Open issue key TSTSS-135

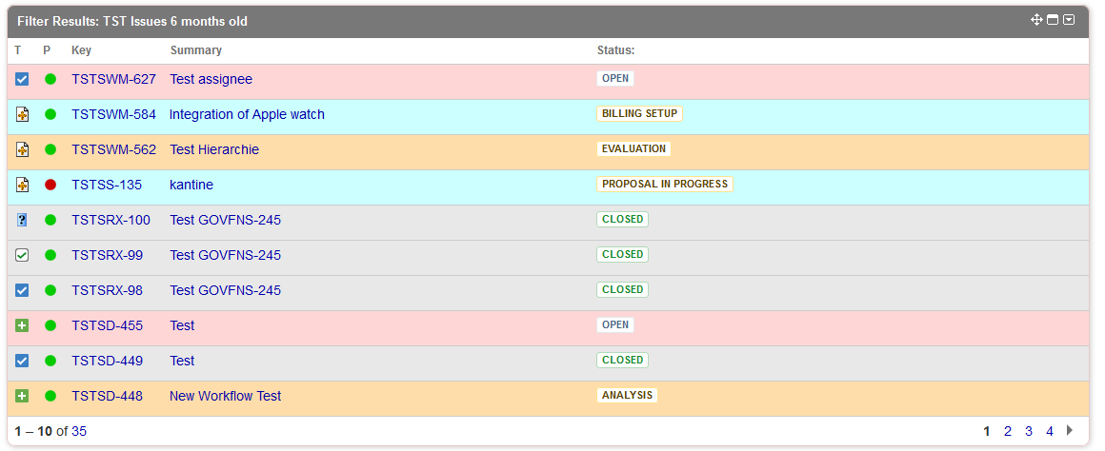pyautogui.click(x=107, y=185)
